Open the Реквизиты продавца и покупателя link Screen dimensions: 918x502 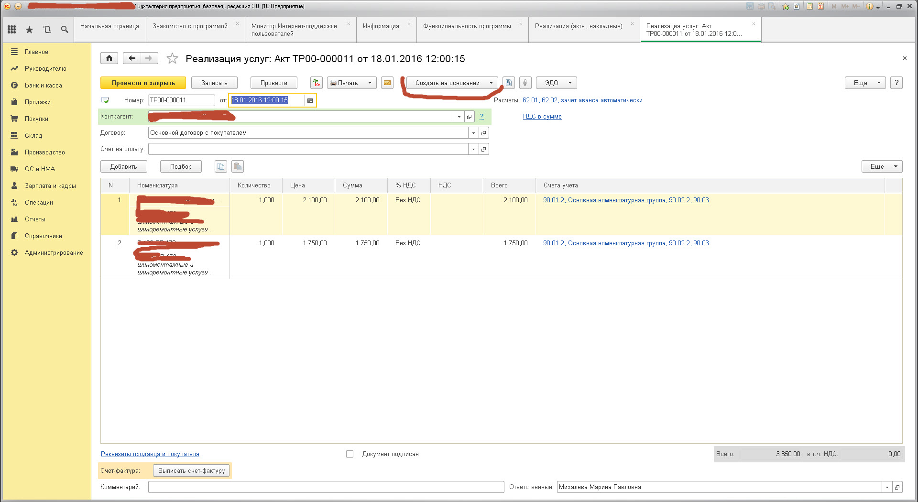pos(150,454)
